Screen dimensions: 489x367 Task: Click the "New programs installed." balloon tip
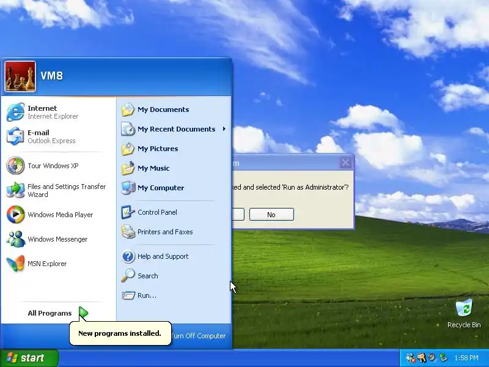tap(120, 333)
